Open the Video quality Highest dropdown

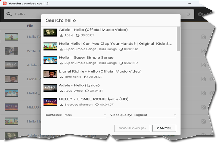pyautogui.click(x=155, y=115)
